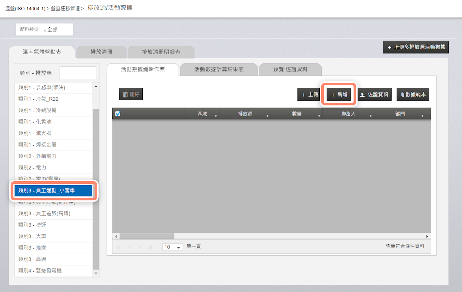
Task: Click the upload arrow icon for 佐證資料
Action: 362,95
